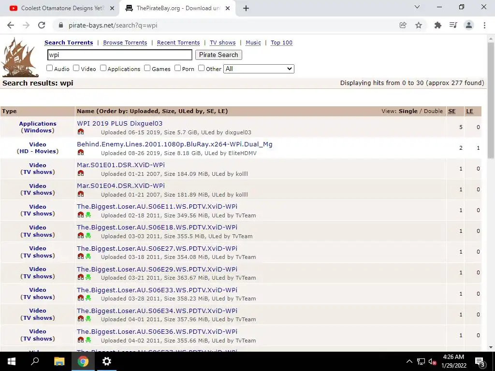Click magnet icon for Biggest.Loser S06E29
This screenshot has width=495, height=371.
pyautogui.click(x=81, y=277)
